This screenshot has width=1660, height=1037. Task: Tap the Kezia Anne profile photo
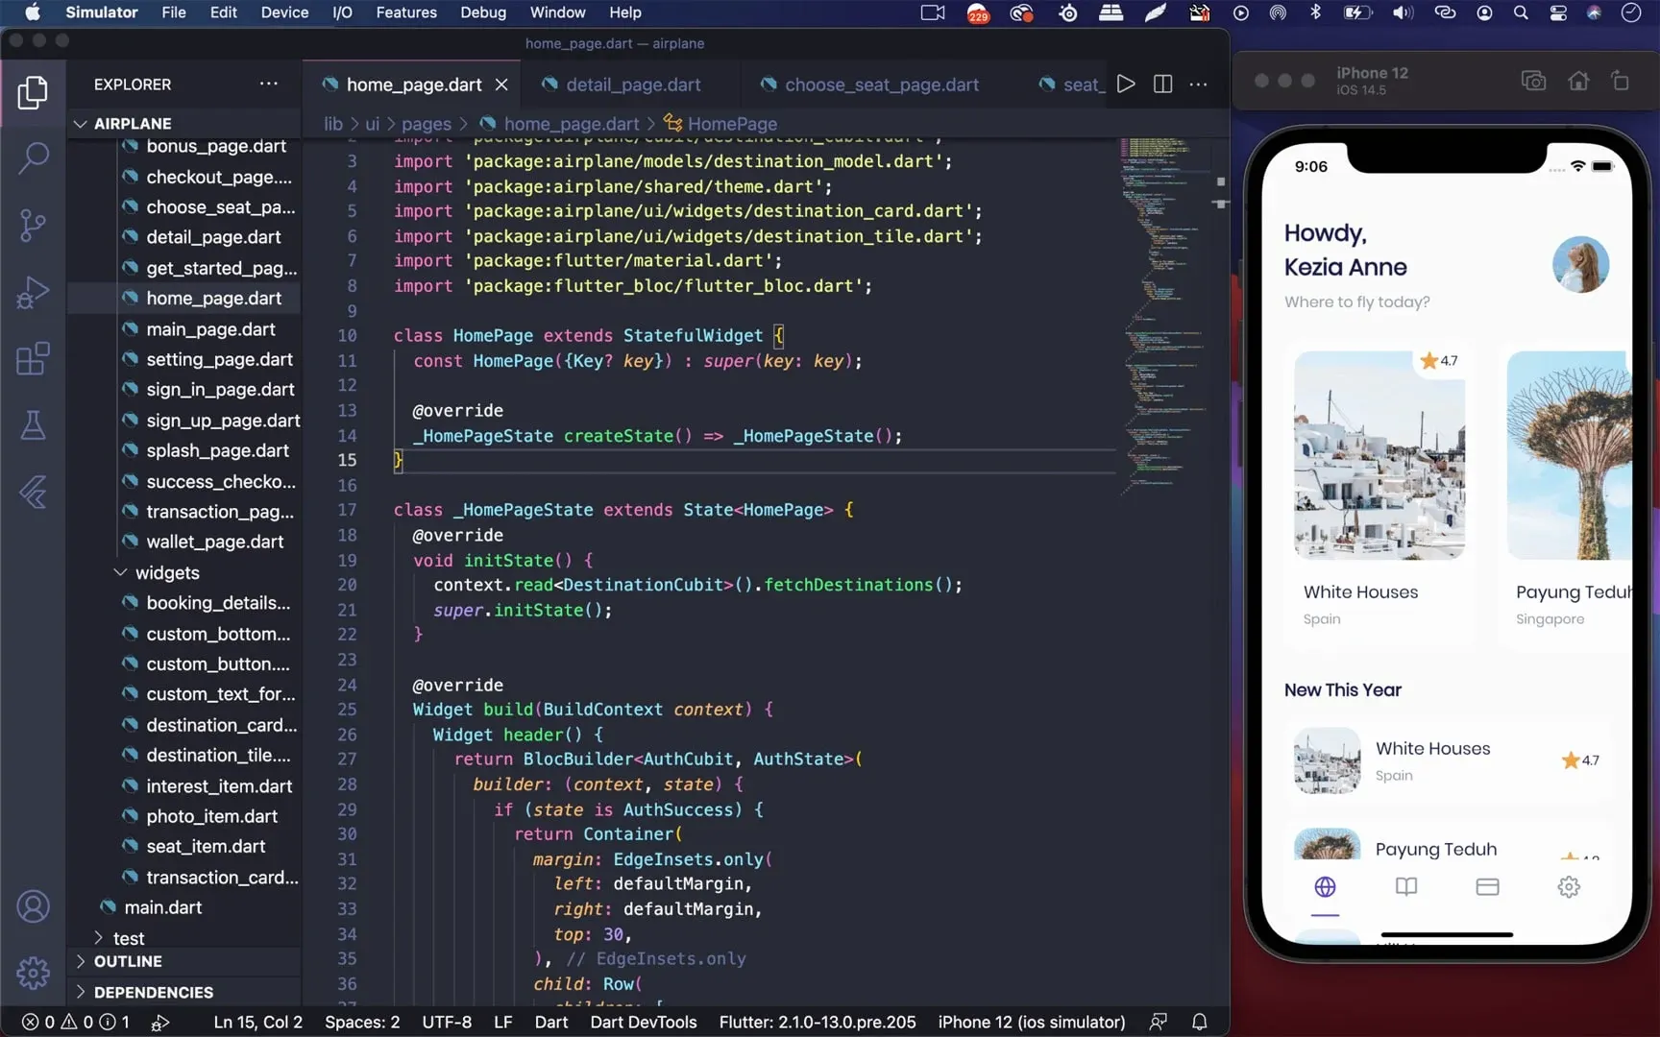click(1580, 264)
